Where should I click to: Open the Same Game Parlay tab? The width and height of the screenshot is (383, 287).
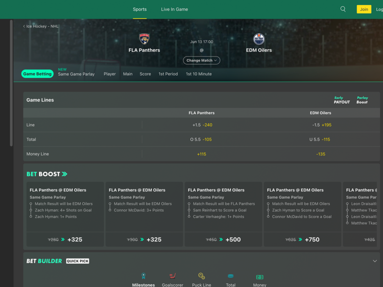(76, 74)
